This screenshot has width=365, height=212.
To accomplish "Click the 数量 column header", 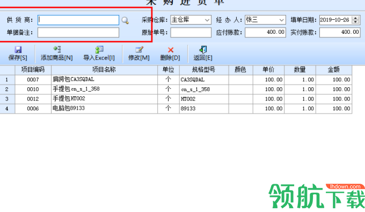I will pyautogui.click(x=300, y=70).
